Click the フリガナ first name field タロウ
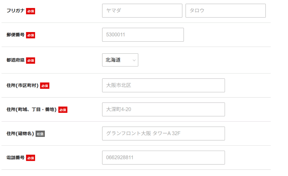The height and width of the screenshot is (176, 288). point(226,11)
